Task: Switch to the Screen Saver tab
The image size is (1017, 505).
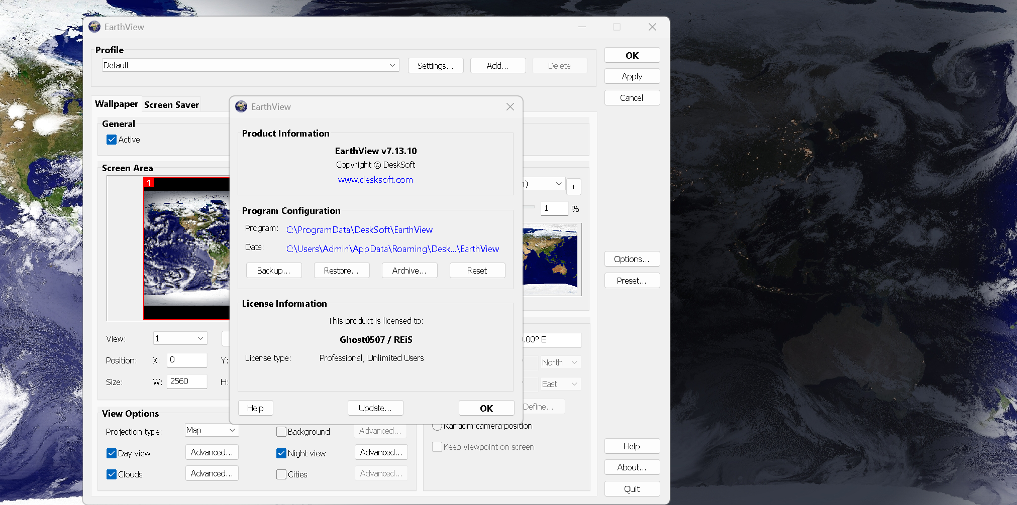Action: click(x=171, y=104)
